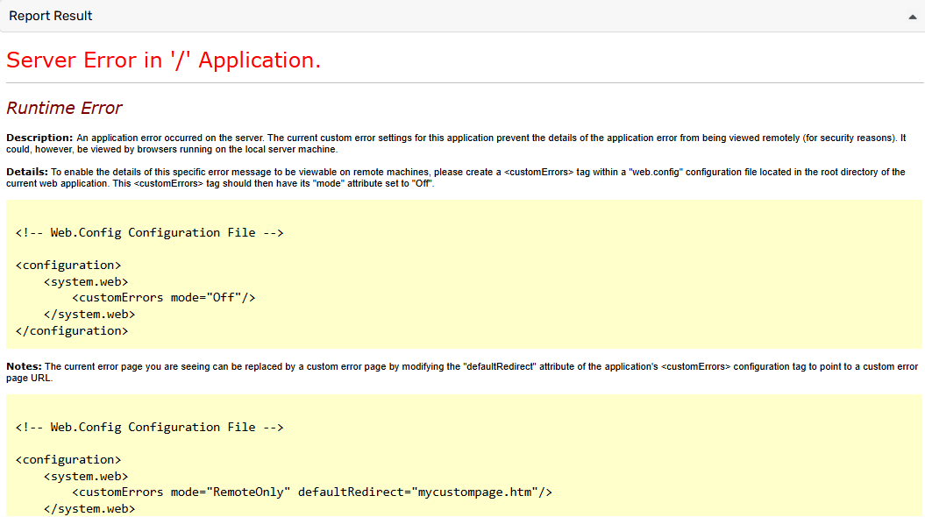Click first Web.Config Configuration File comment
The image size is (925, 517).
pos(149,233)
